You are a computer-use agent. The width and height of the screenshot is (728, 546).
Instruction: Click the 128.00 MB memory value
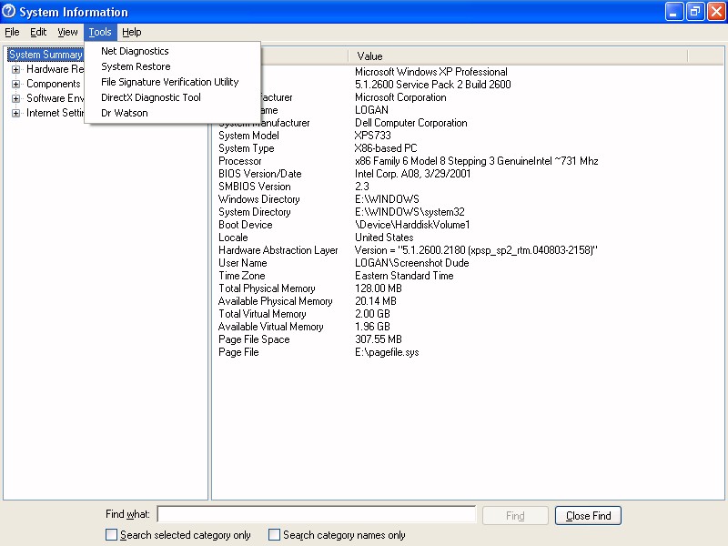[x=379, y=288]
